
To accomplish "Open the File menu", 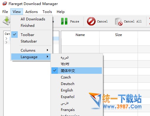I will click(5, 12).
